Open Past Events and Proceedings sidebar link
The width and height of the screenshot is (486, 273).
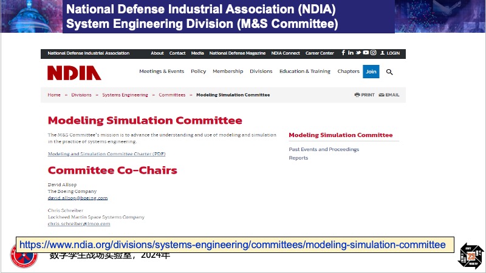[324, 149]
